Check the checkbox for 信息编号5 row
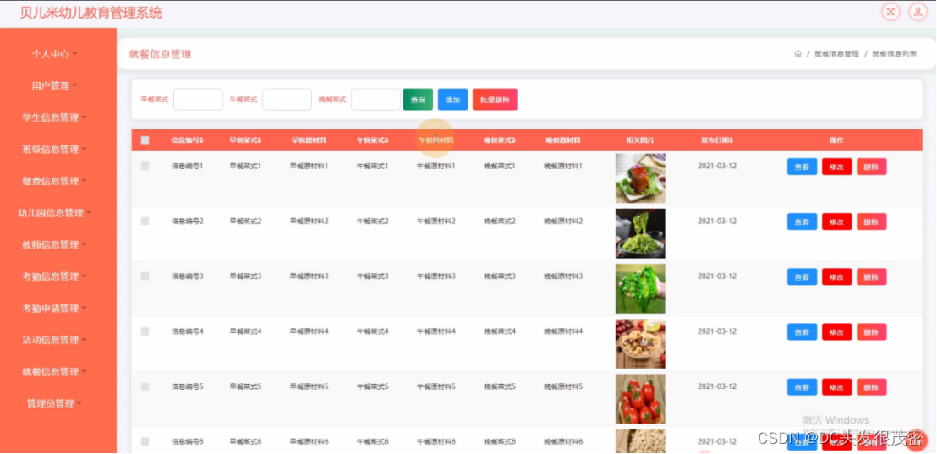937x454 pixels. pos(145,386)
